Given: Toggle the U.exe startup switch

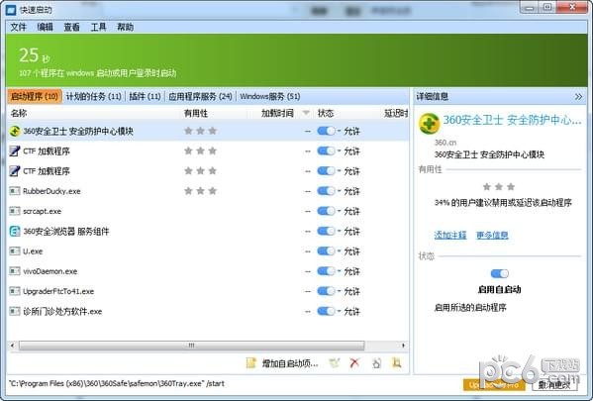Looking at the screenshot, I should (x=326, y=251).
